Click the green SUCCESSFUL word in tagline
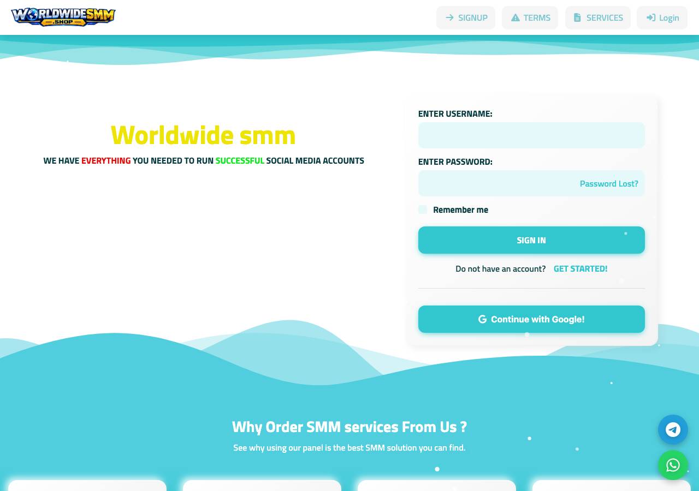 click(x=240, y=161)
